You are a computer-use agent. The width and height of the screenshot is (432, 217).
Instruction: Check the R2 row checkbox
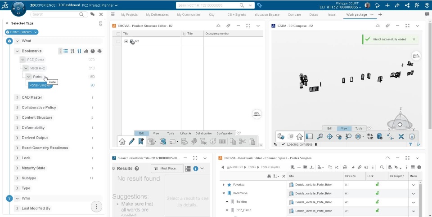click(x=118, y=41)
